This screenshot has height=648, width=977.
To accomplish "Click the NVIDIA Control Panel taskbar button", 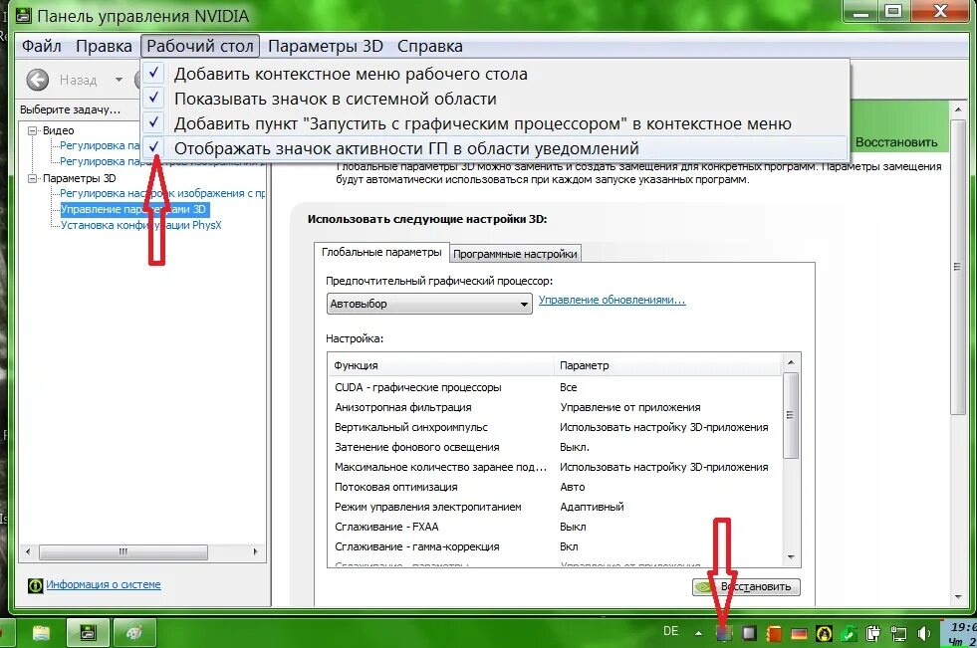I will (x=88, y=632).
